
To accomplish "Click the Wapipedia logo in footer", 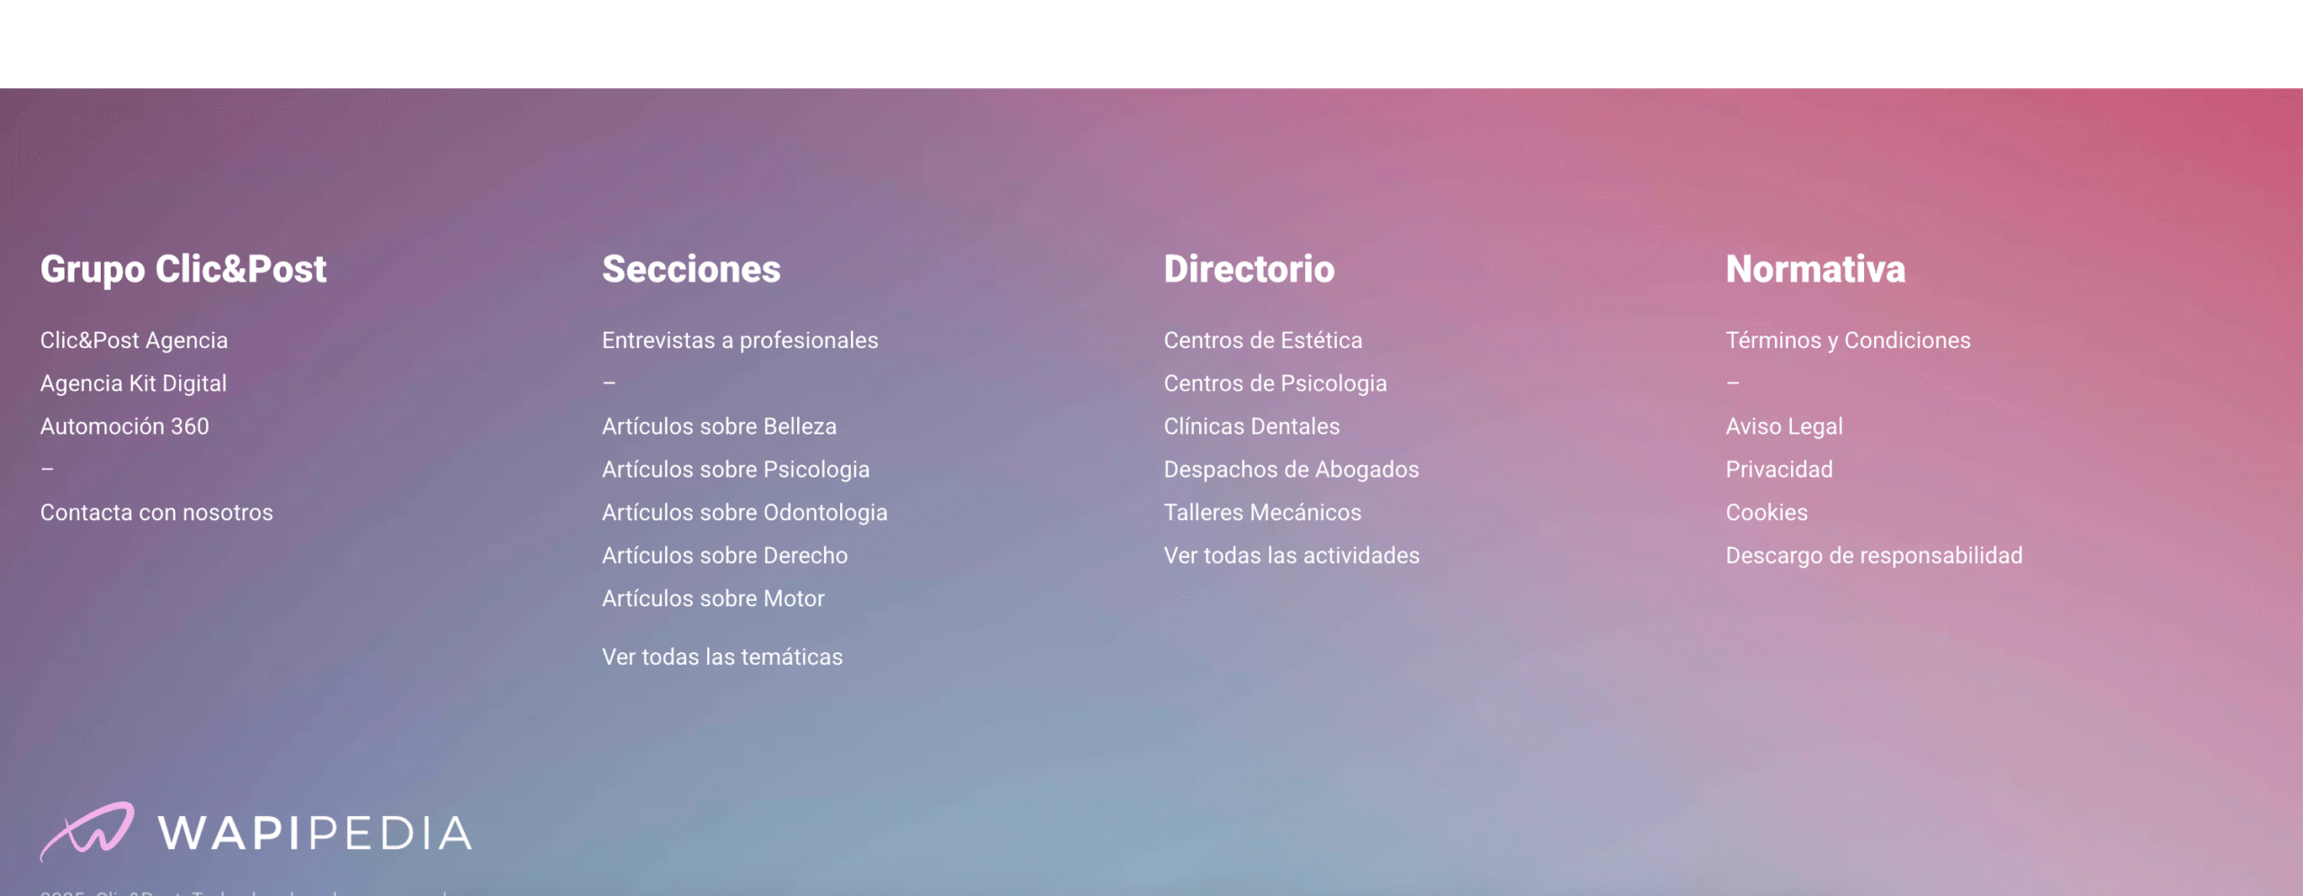I will pyautogui.click(x=256, y=832).
